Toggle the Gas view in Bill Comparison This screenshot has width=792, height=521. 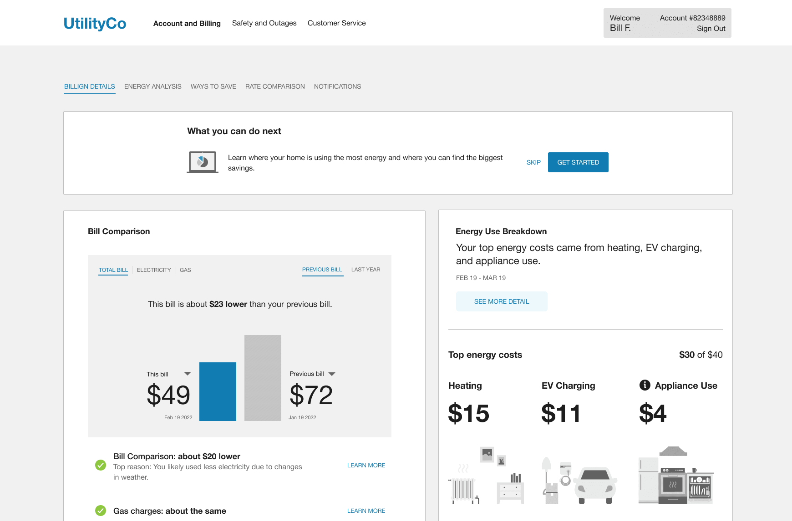185,270
